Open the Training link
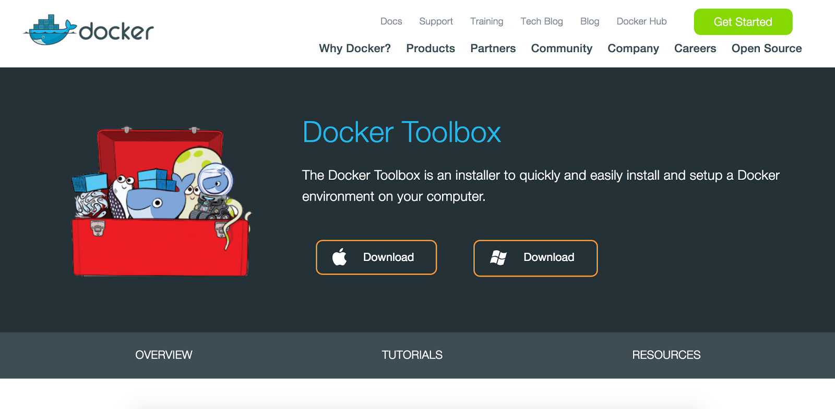The width and height of the screenshot is (835, 409). point(487,21)
